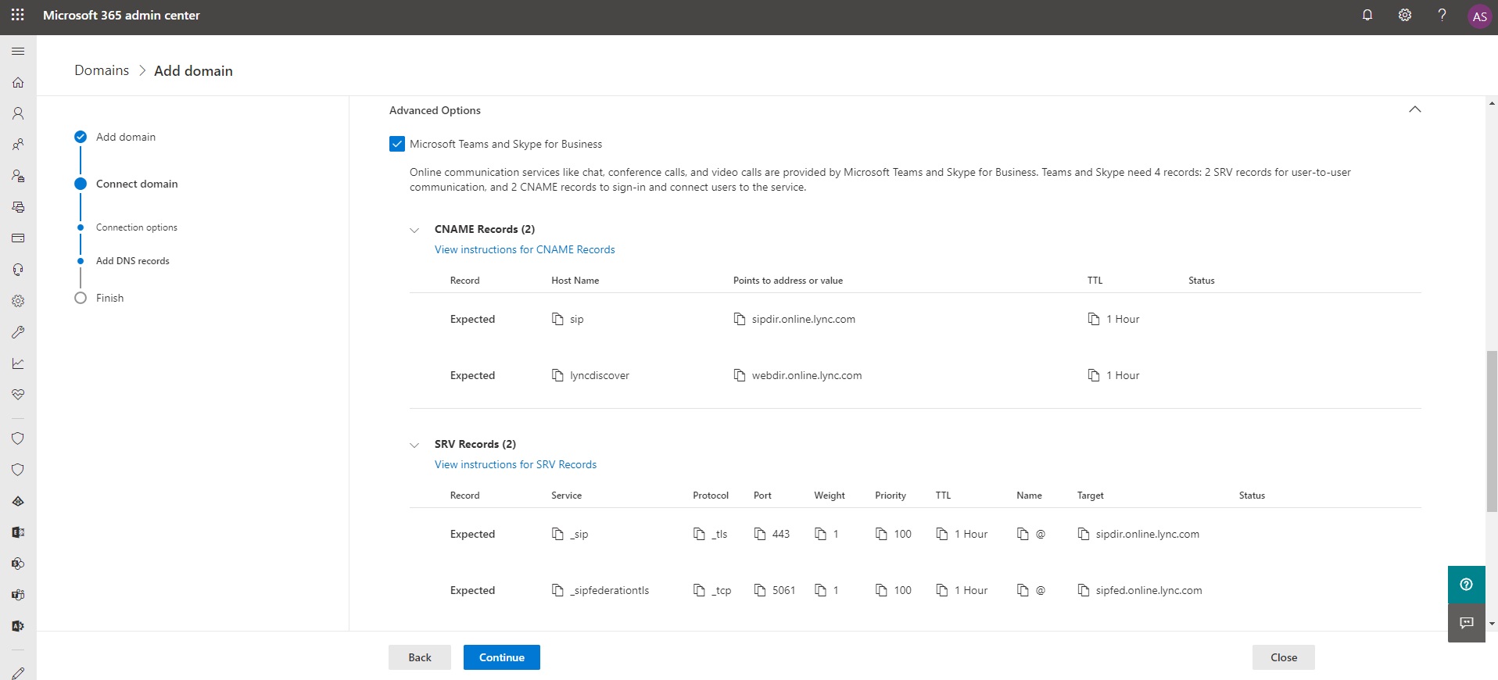Click the scrollbar up arrow
Viewport: 1498px width, 680px height.
click(x=1492, y=102)
